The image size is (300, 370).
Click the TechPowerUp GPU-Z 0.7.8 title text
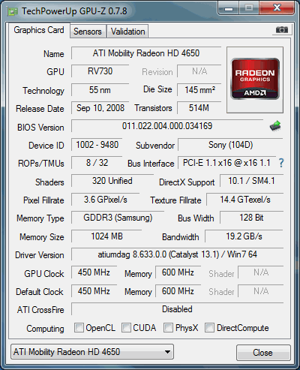[74, 11]
